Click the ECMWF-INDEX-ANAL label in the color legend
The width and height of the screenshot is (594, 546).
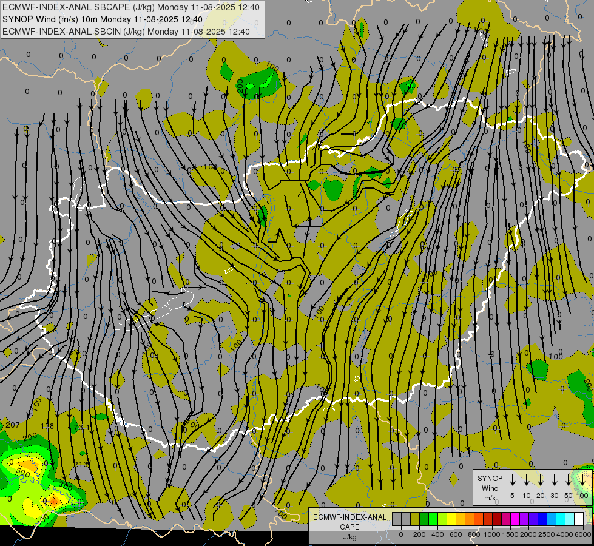[x=349, y=517]
